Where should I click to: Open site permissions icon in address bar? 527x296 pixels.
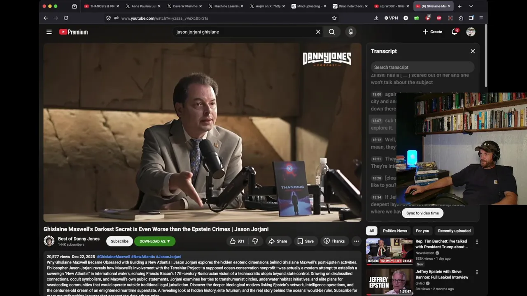[x=117, y=18]
